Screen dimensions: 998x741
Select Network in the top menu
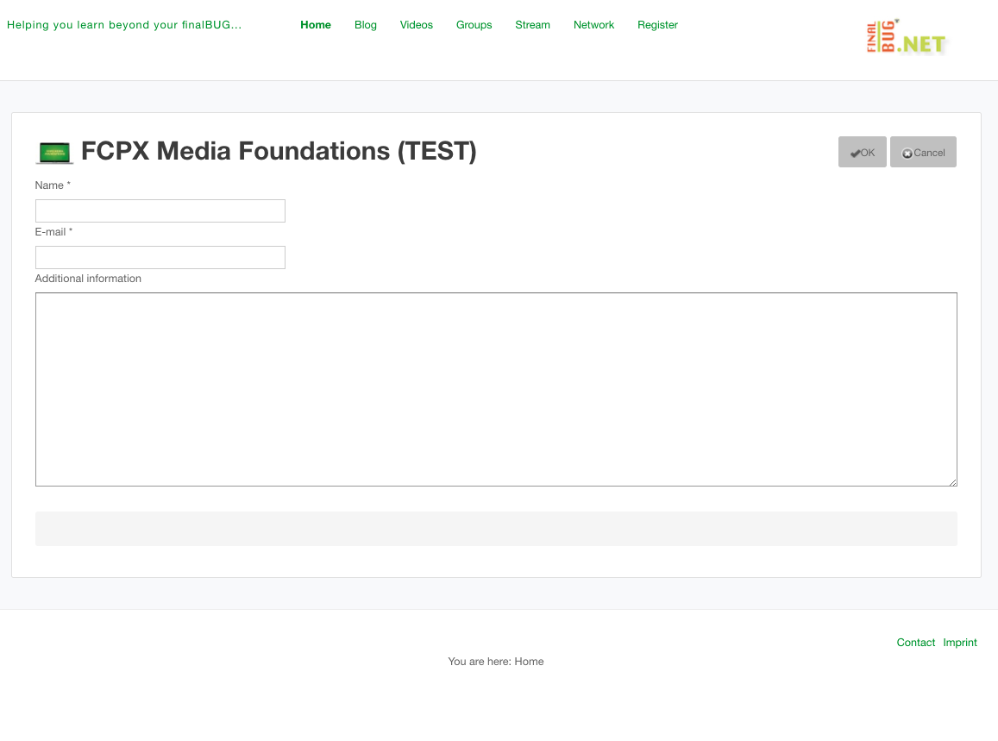pos(594,25)
